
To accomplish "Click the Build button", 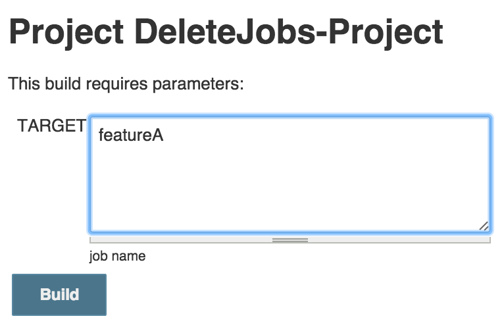I will (x=59, y=295).
